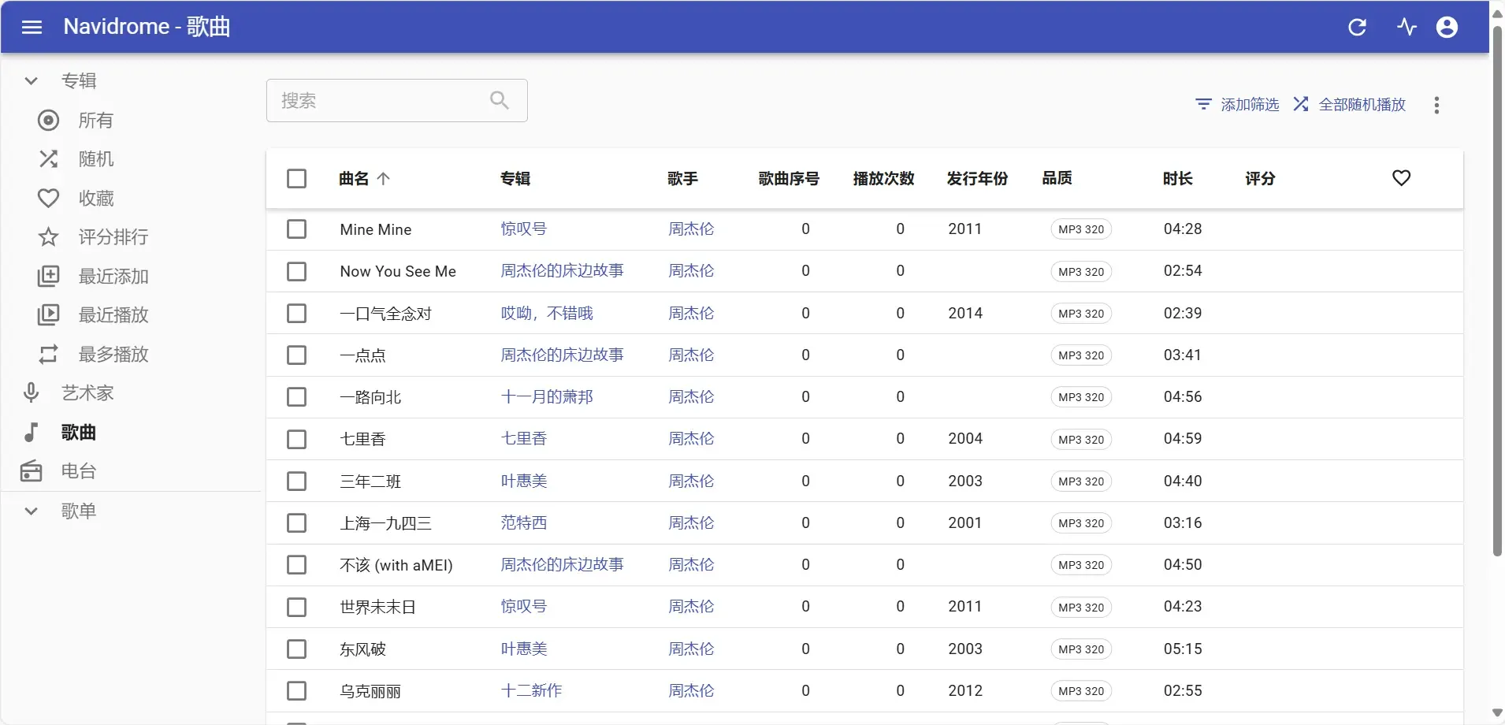The image size is (1505, 725).
Task: Click the search magnifier icon
Action: [500, 100]
